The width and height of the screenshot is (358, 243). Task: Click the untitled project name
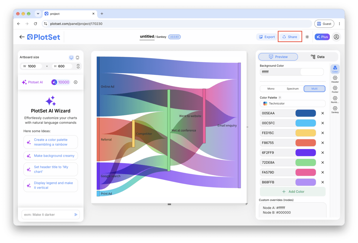pos(147,36)
